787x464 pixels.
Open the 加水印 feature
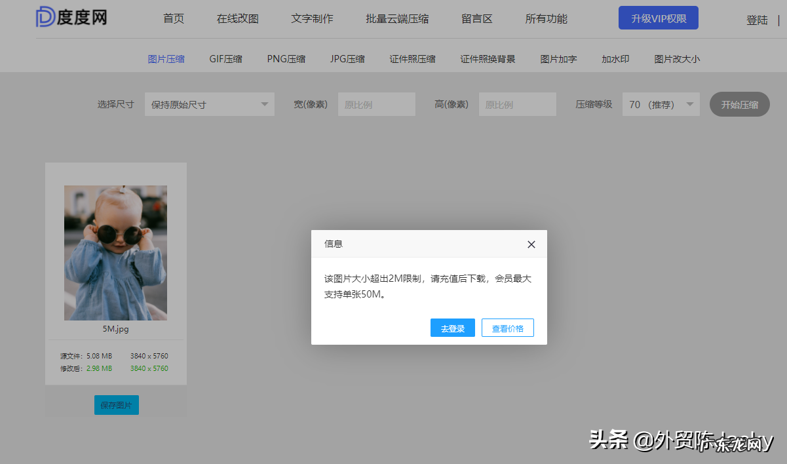click(x=615, y=58)
